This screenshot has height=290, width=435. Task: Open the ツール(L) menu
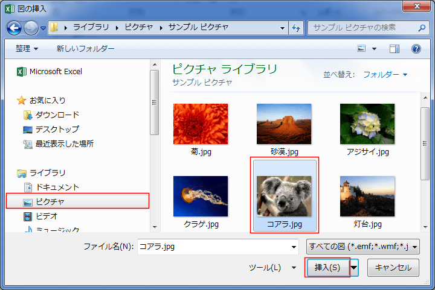click(x=272, y=268)
